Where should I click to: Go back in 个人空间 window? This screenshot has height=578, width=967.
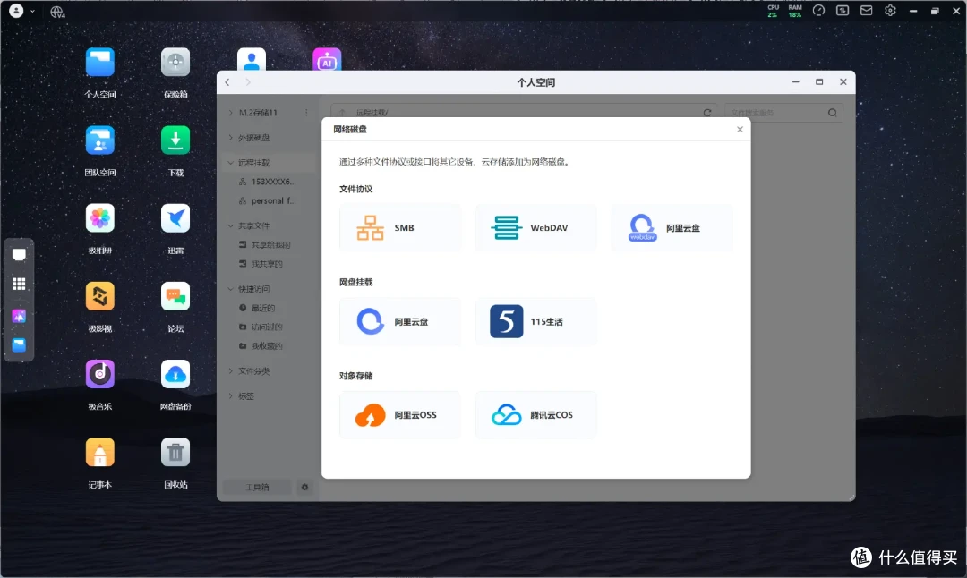(x=227, y=82)
